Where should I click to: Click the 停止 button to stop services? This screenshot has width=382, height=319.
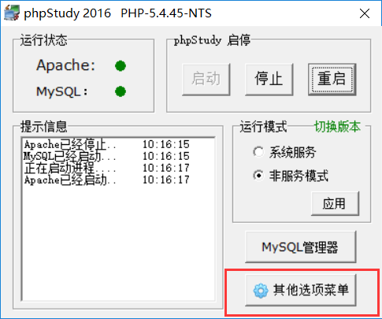269,80
